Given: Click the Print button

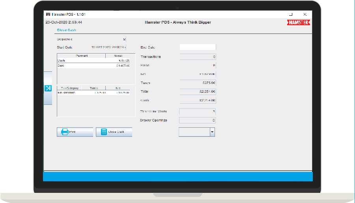Looking at the screenshot, I should [x=75, y=132].
